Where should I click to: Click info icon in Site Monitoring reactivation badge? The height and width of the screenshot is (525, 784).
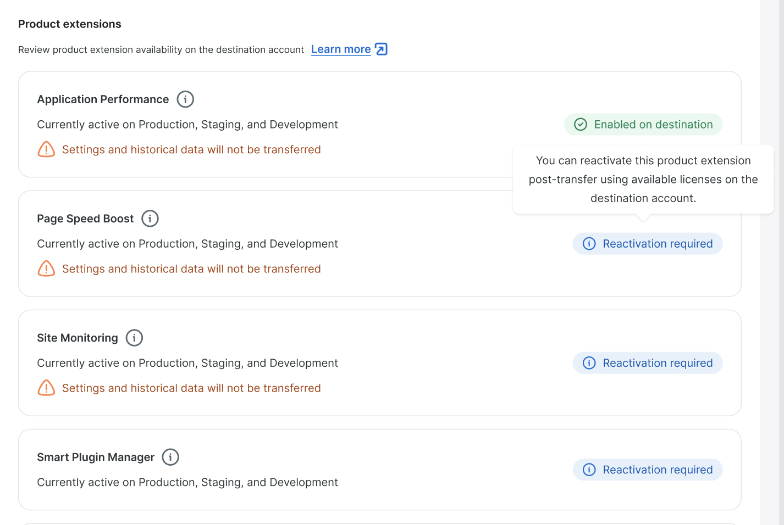[x=589, y=363]
